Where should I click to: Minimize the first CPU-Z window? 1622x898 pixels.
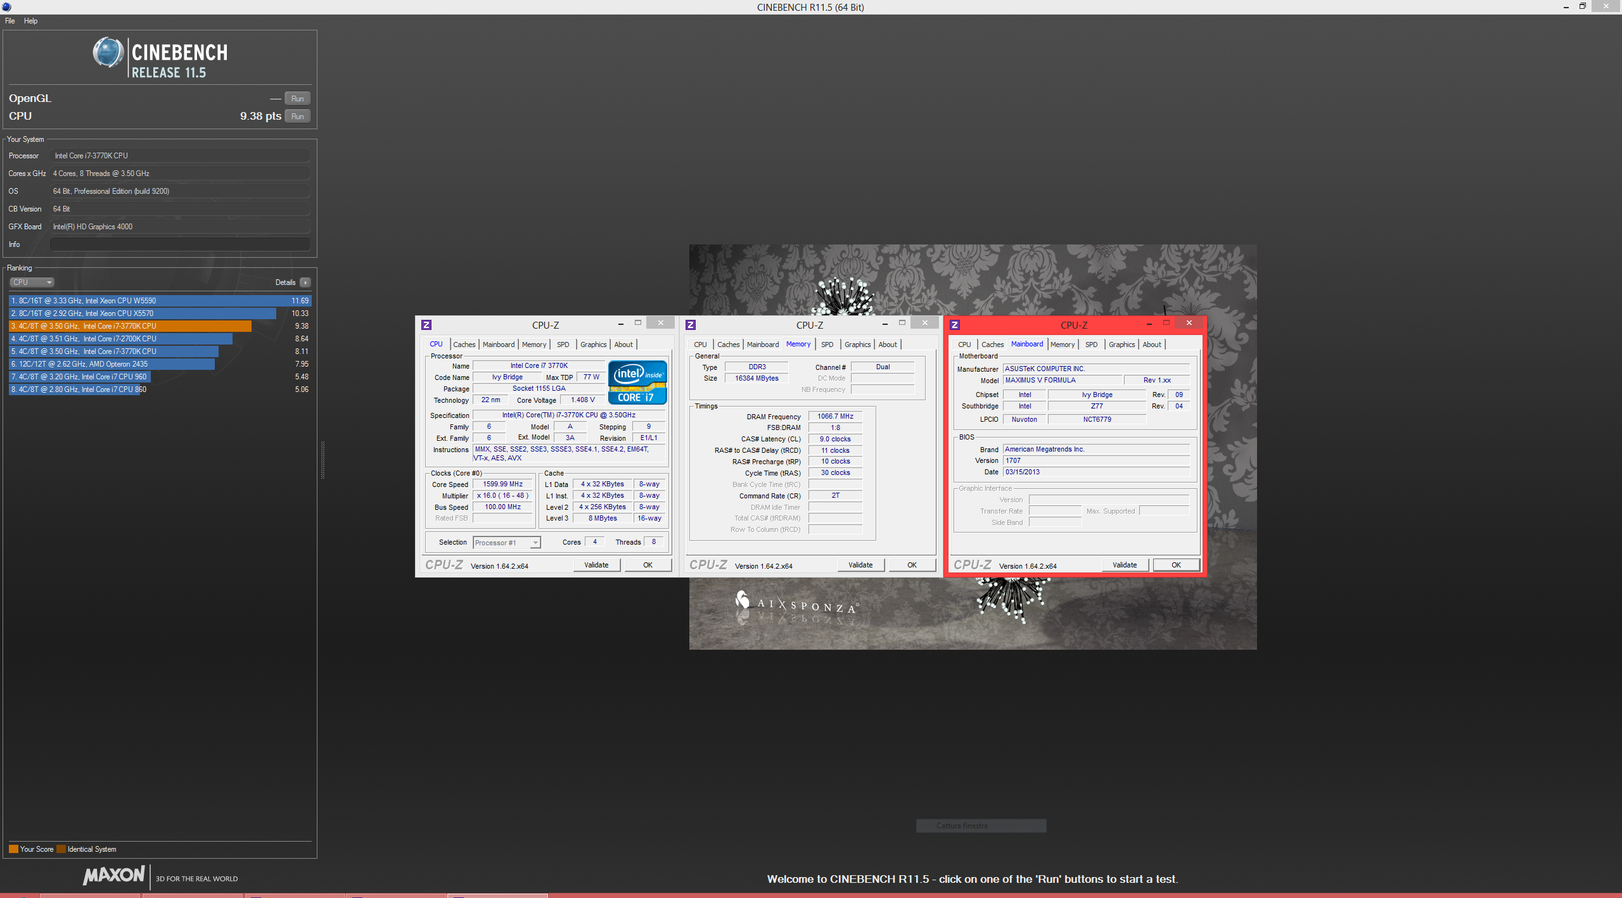point(620,323)
